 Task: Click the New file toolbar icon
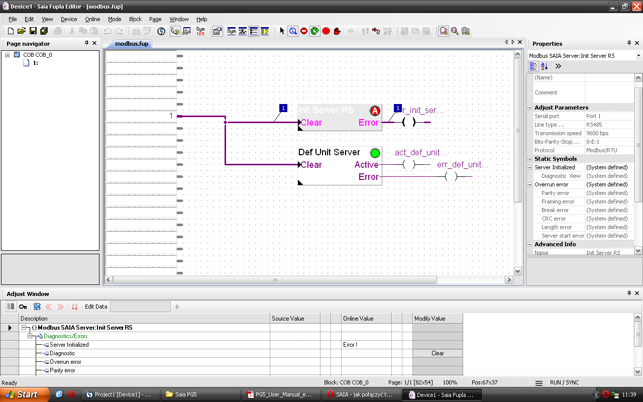pyautogui.click(x=11, y=31)
